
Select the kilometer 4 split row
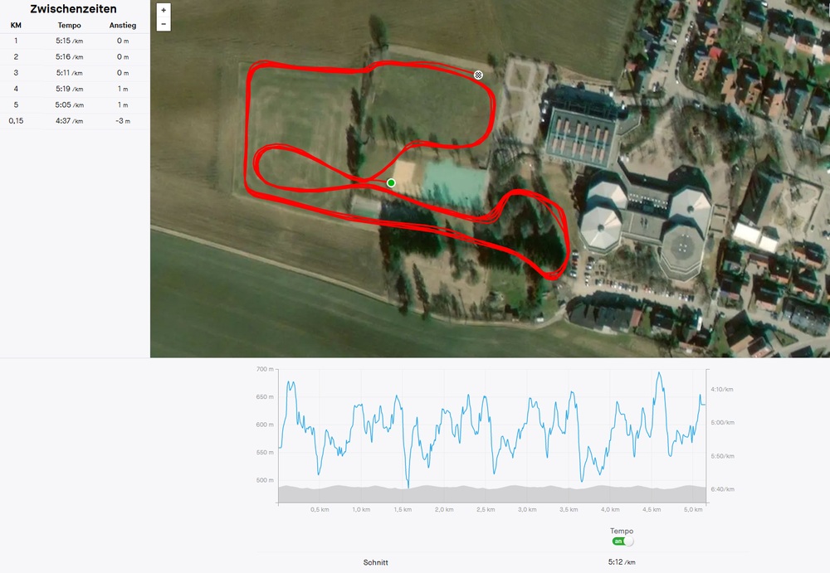(75, 89)
